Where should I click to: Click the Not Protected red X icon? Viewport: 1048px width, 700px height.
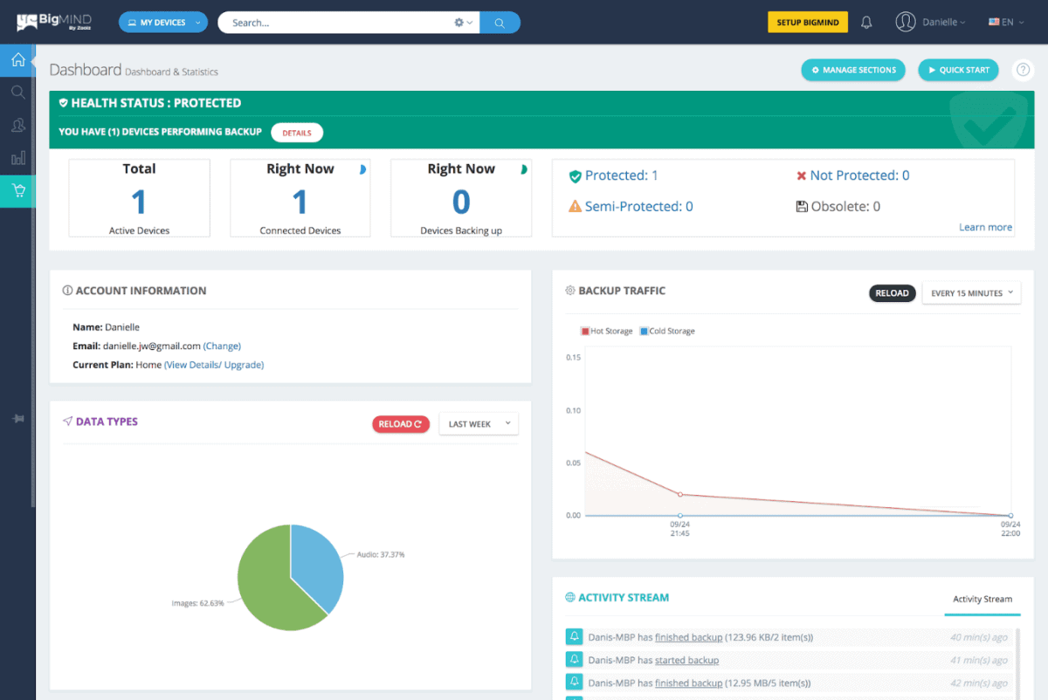801,175
